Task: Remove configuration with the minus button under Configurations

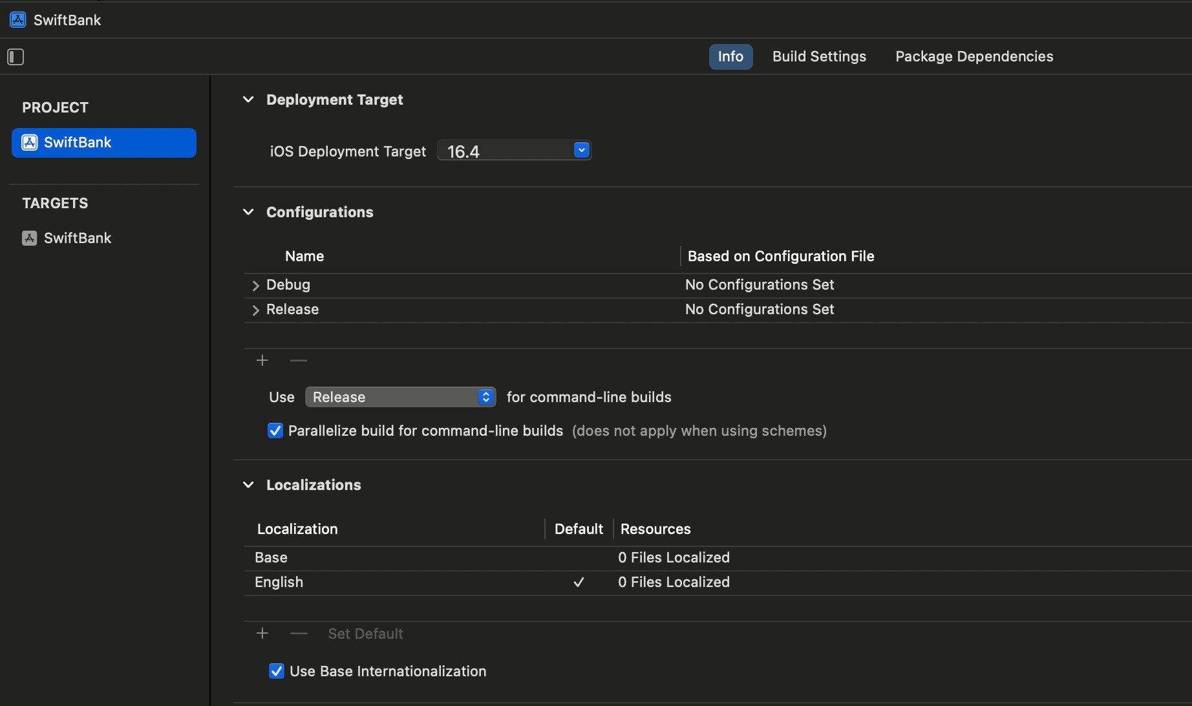Action: (x=299, y=360)
